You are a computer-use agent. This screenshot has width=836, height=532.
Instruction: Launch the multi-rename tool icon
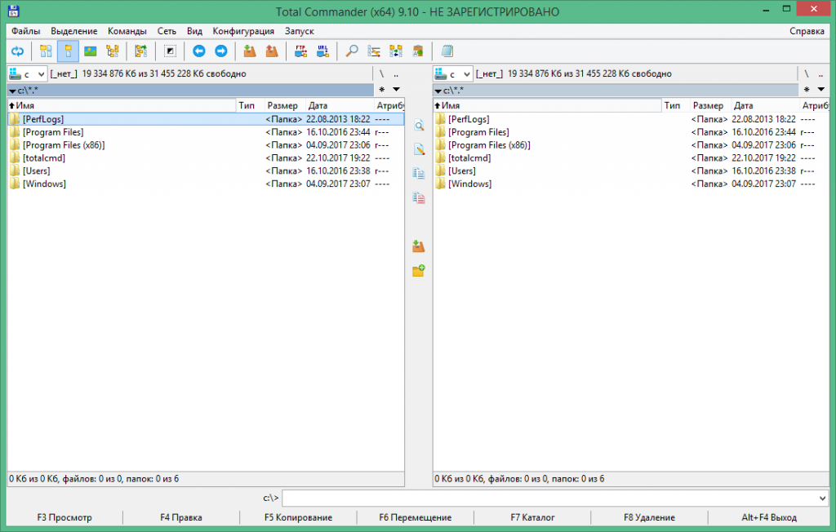[x=374, y=51]
